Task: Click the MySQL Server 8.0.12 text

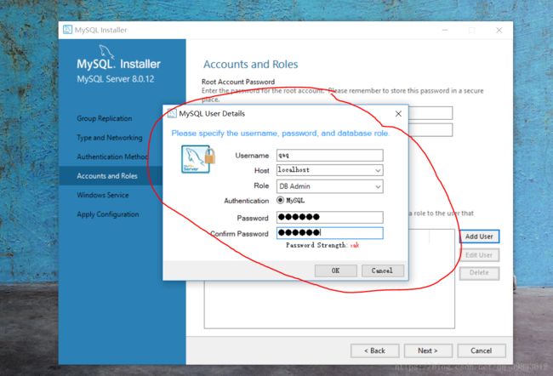Action: point(116,79)
